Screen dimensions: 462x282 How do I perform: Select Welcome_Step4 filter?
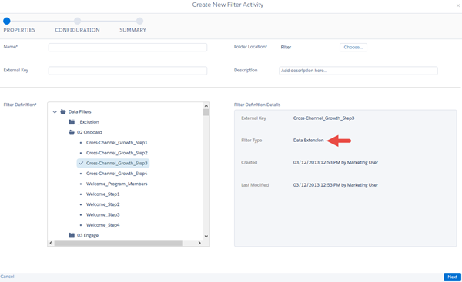[x=103, y=225]
